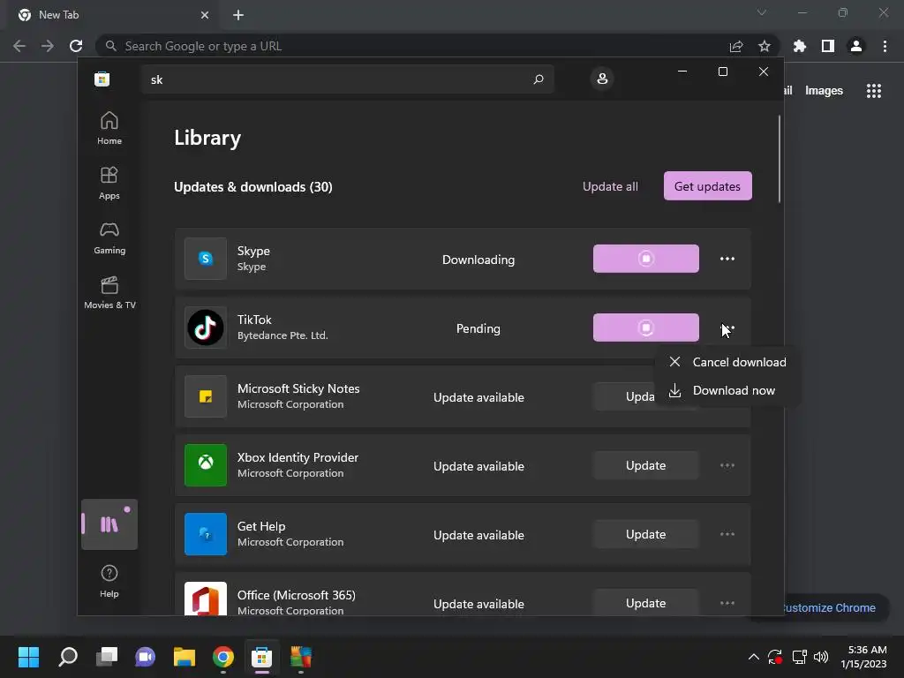Update Xbox Identity Provider

click(645, 465)
